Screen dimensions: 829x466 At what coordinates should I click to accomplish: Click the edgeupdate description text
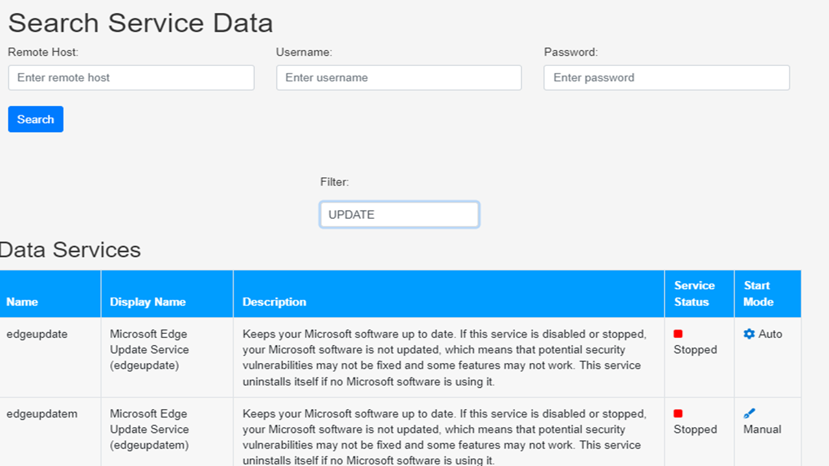point(444,357)
